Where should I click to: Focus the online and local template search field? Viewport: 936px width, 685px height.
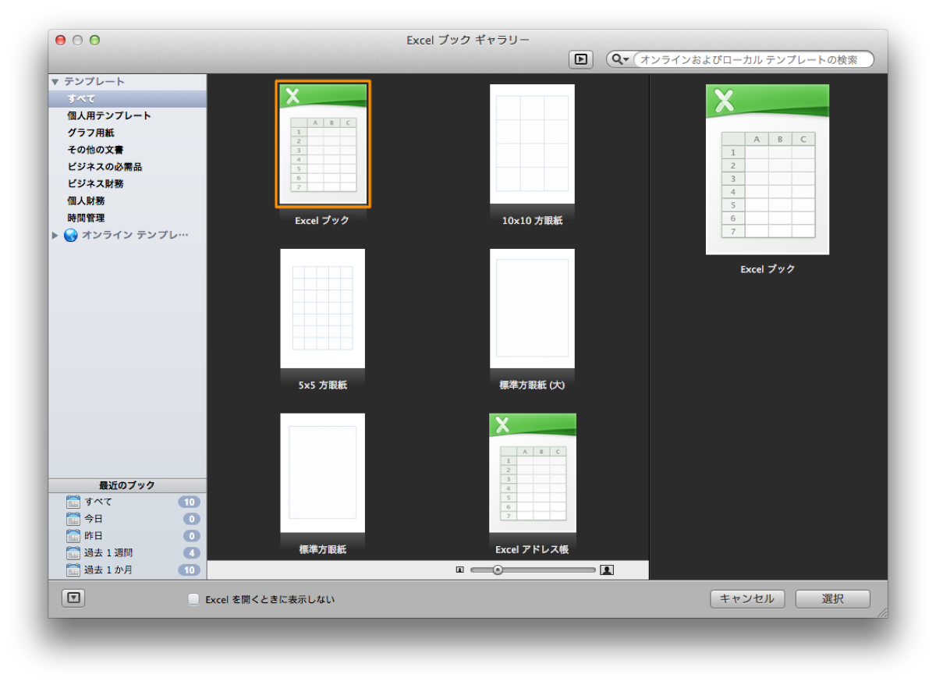(x=751, y=59)
